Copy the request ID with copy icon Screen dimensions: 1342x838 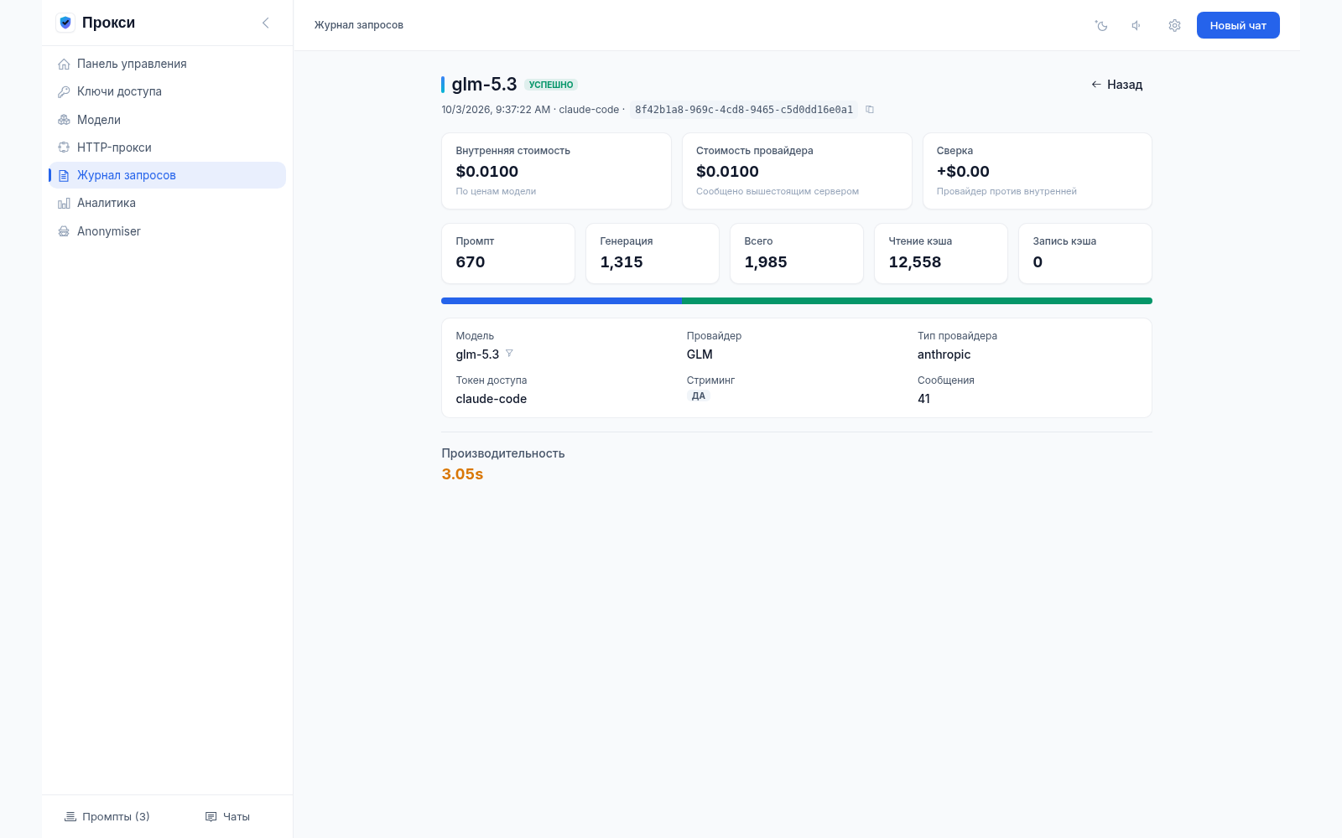(870, 110)
